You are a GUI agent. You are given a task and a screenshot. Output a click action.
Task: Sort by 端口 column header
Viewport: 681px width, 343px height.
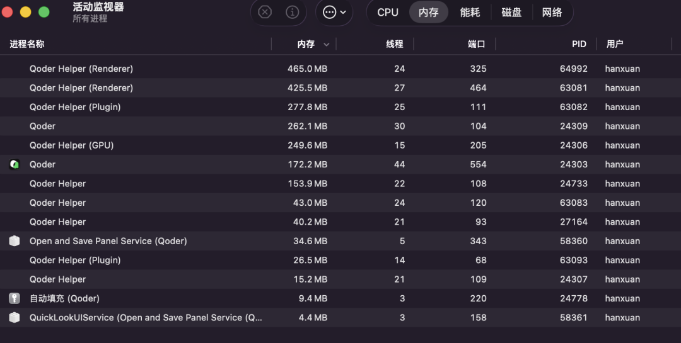coord(476,44)
